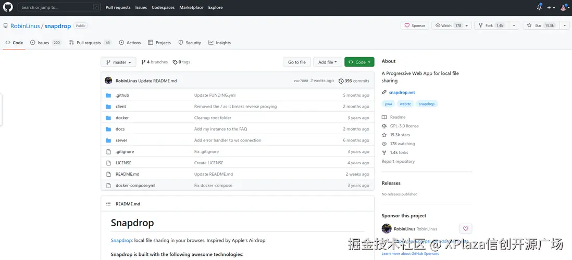Open the docker folder
Image resolution: width=572 pixels, height=260 pixels.
122,118
